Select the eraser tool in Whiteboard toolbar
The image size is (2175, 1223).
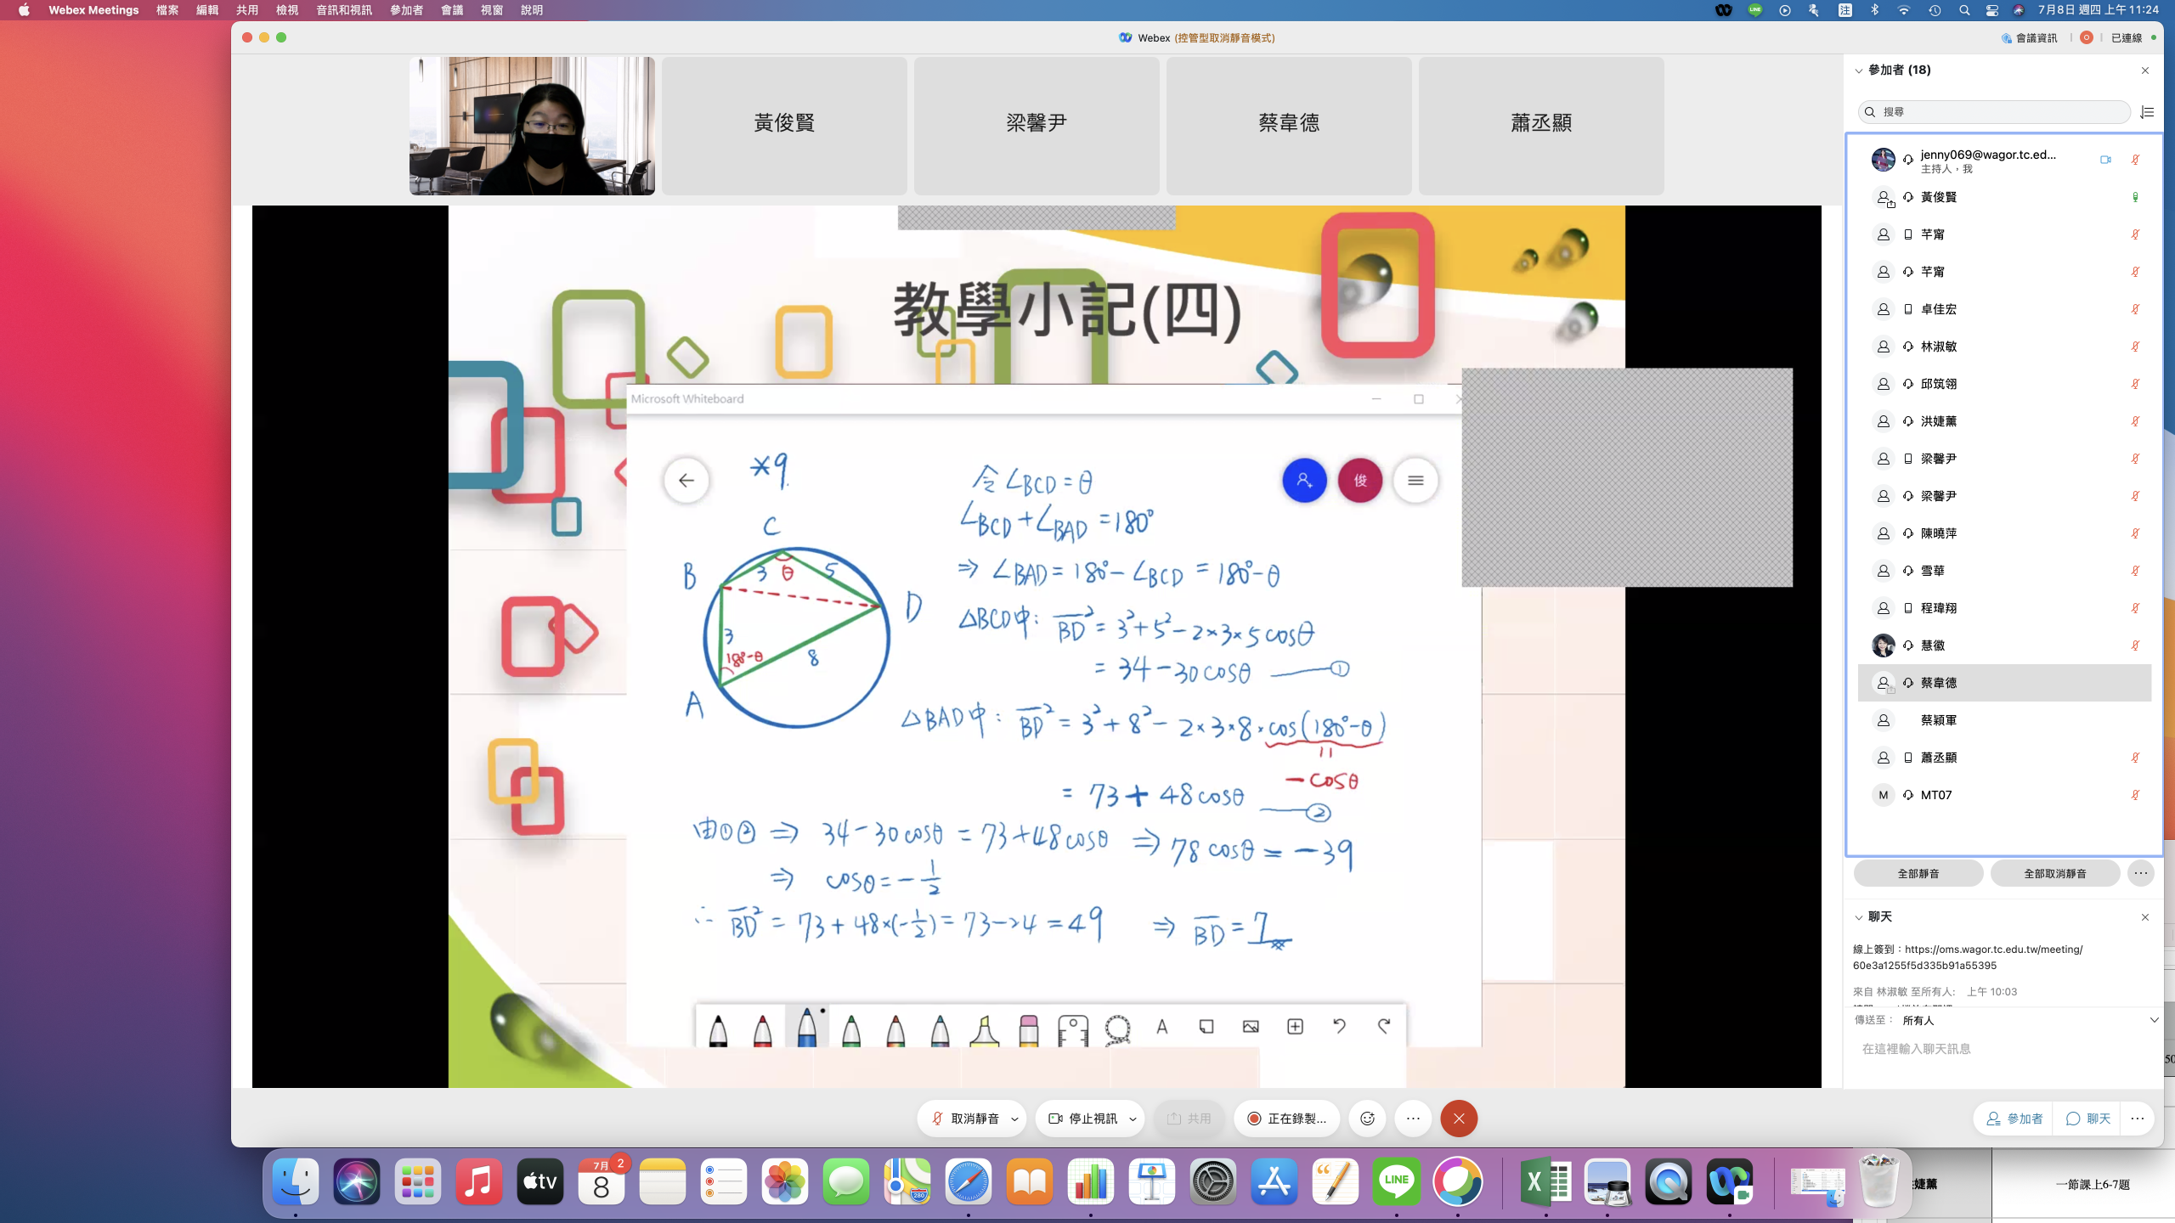click(x=1028, y=1029)
